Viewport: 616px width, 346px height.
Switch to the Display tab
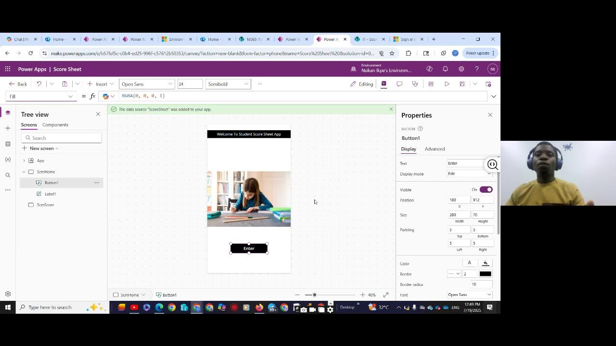coord(409,149)
